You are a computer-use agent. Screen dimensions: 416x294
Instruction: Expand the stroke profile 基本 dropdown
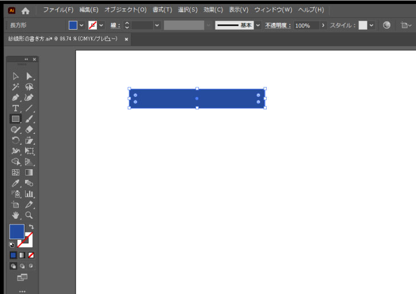[258, 26]
